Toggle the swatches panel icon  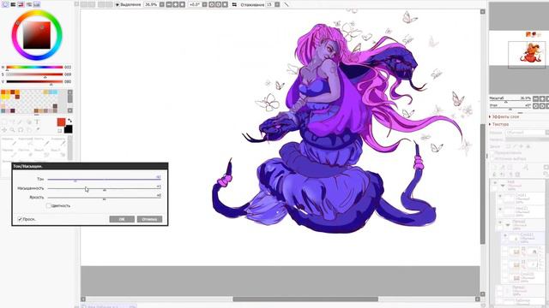[x=36, y=4]
